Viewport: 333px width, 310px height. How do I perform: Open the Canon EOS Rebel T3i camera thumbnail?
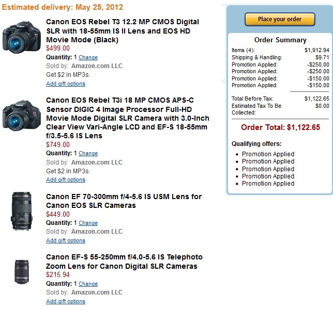(21, 115)
